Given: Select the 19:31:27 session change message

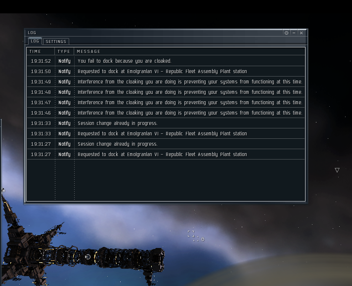Looking at the screenshot, I should click(166, 144).
